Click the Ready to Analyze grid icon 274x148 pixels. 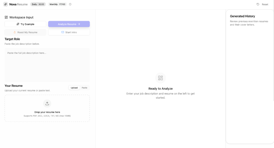coord(161,78)
